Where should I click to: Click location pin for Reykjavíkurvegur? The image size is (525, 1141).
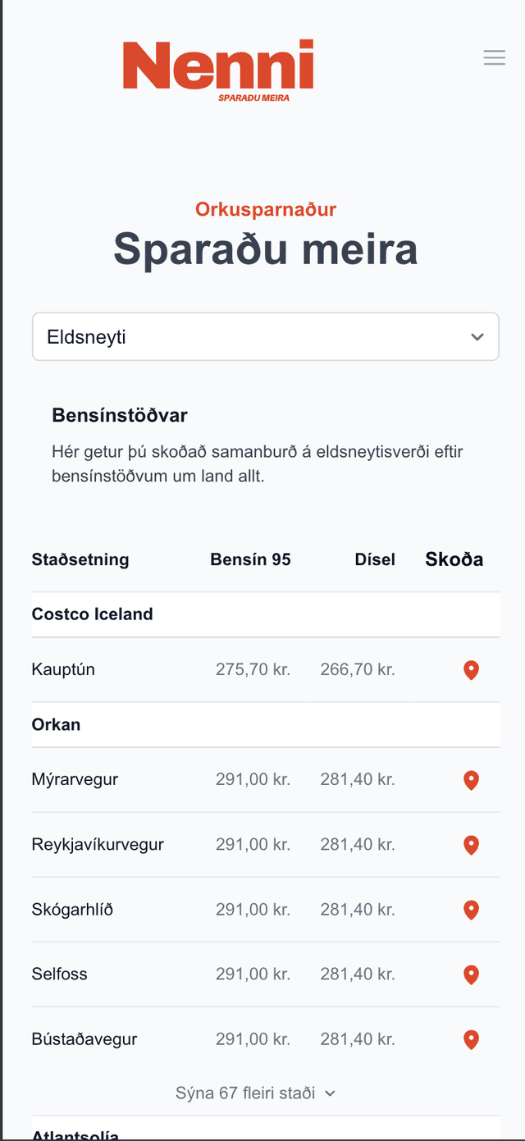471,845
